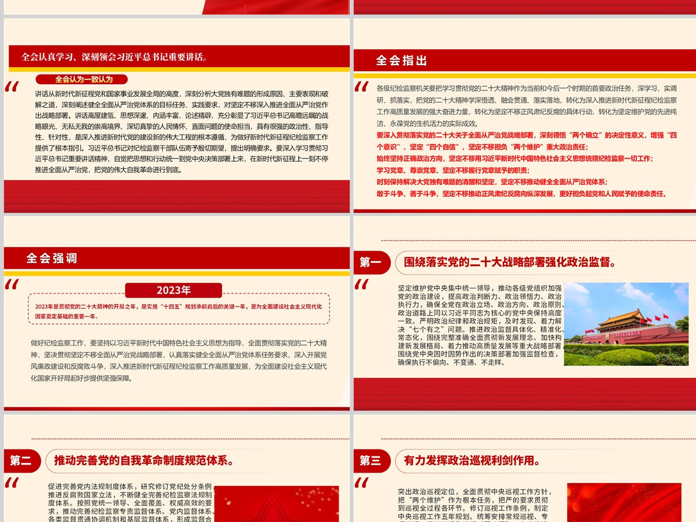The height and width of the screenshot is (522, 696).
Task: Click red line starting 要深入贯彻落实党的二十大关于全面从严治党
Action: (x=527, y=141)
